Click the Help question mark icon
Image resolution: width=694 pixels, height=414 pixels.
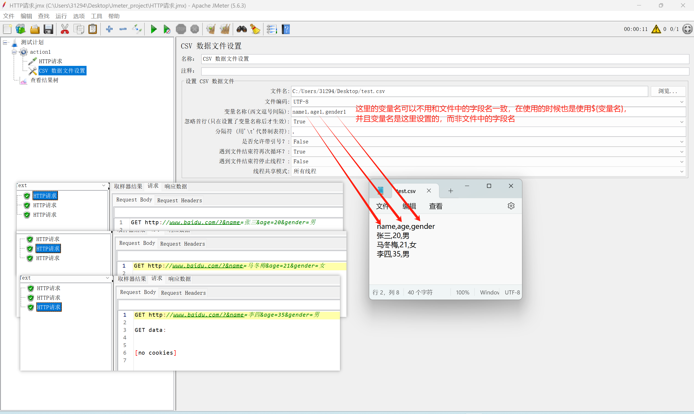(286, 29)
